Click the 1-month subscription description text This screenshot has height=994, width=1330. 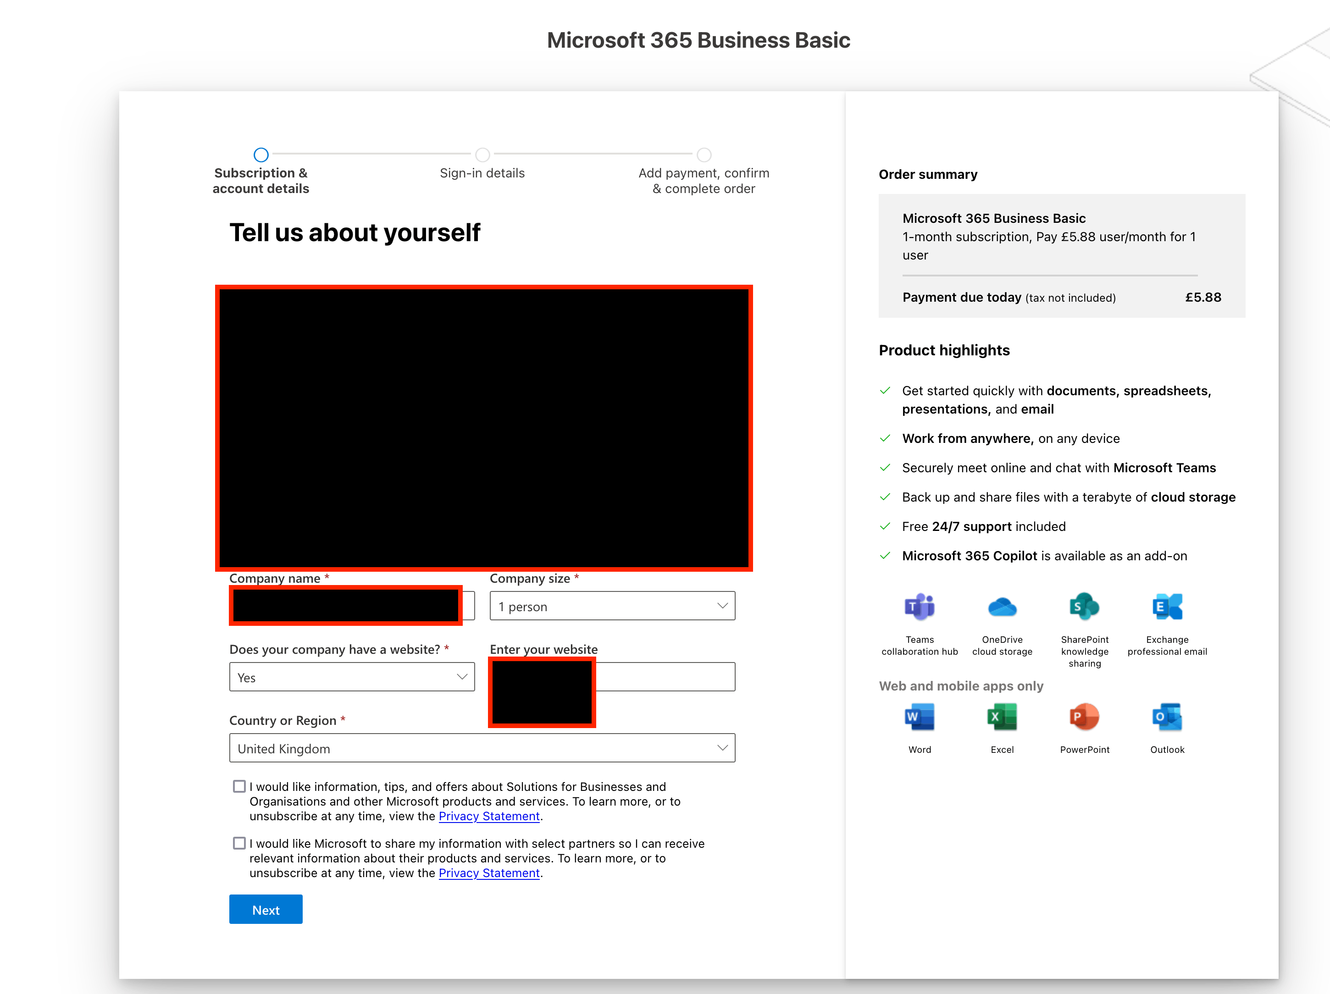click(x=1049, y=246)
